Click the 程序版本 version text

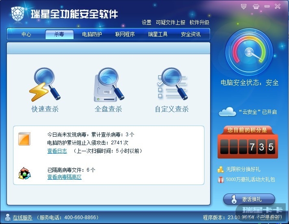(243, 217)
